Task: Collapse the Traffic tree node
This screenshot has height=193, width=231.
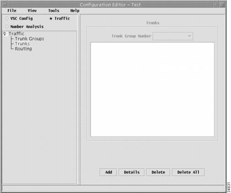Action: click(x=5, y=33)
